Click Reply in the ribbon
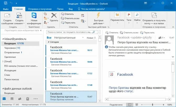Image resolution: width=176 pixels, height=107 pixels. tap(67, 14)
